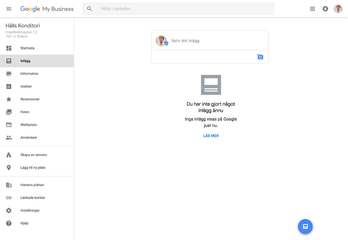Add a photo with the camera icon
Image resolution: width=348 pixels, height=240 pixels.
260,57
